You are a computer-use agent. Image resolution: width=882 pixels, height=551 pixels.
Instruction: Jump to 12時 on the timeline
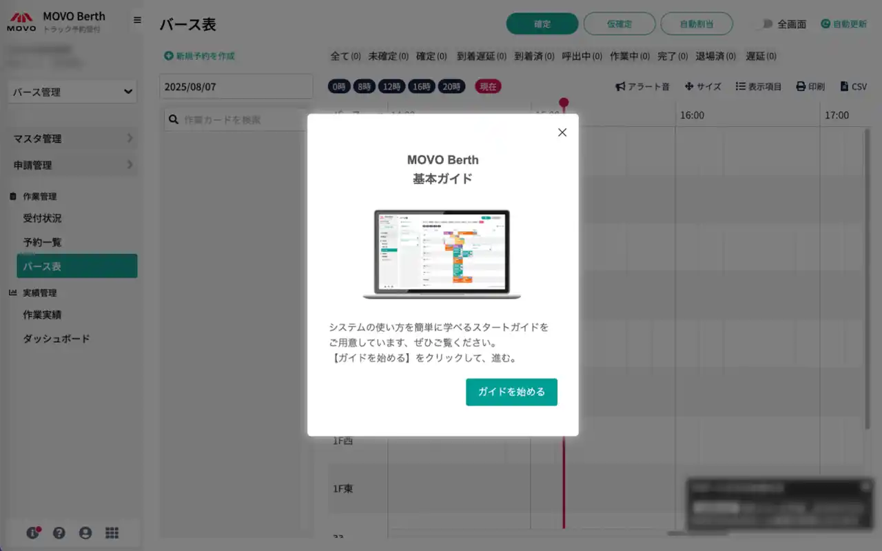(x=391, y=86)
